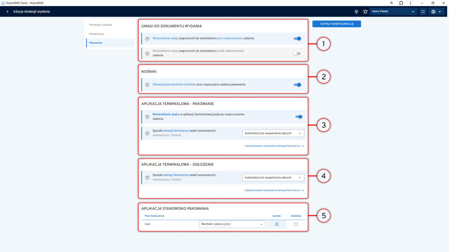Click the browser extensions puzzle icon

[x=401, y=3]
